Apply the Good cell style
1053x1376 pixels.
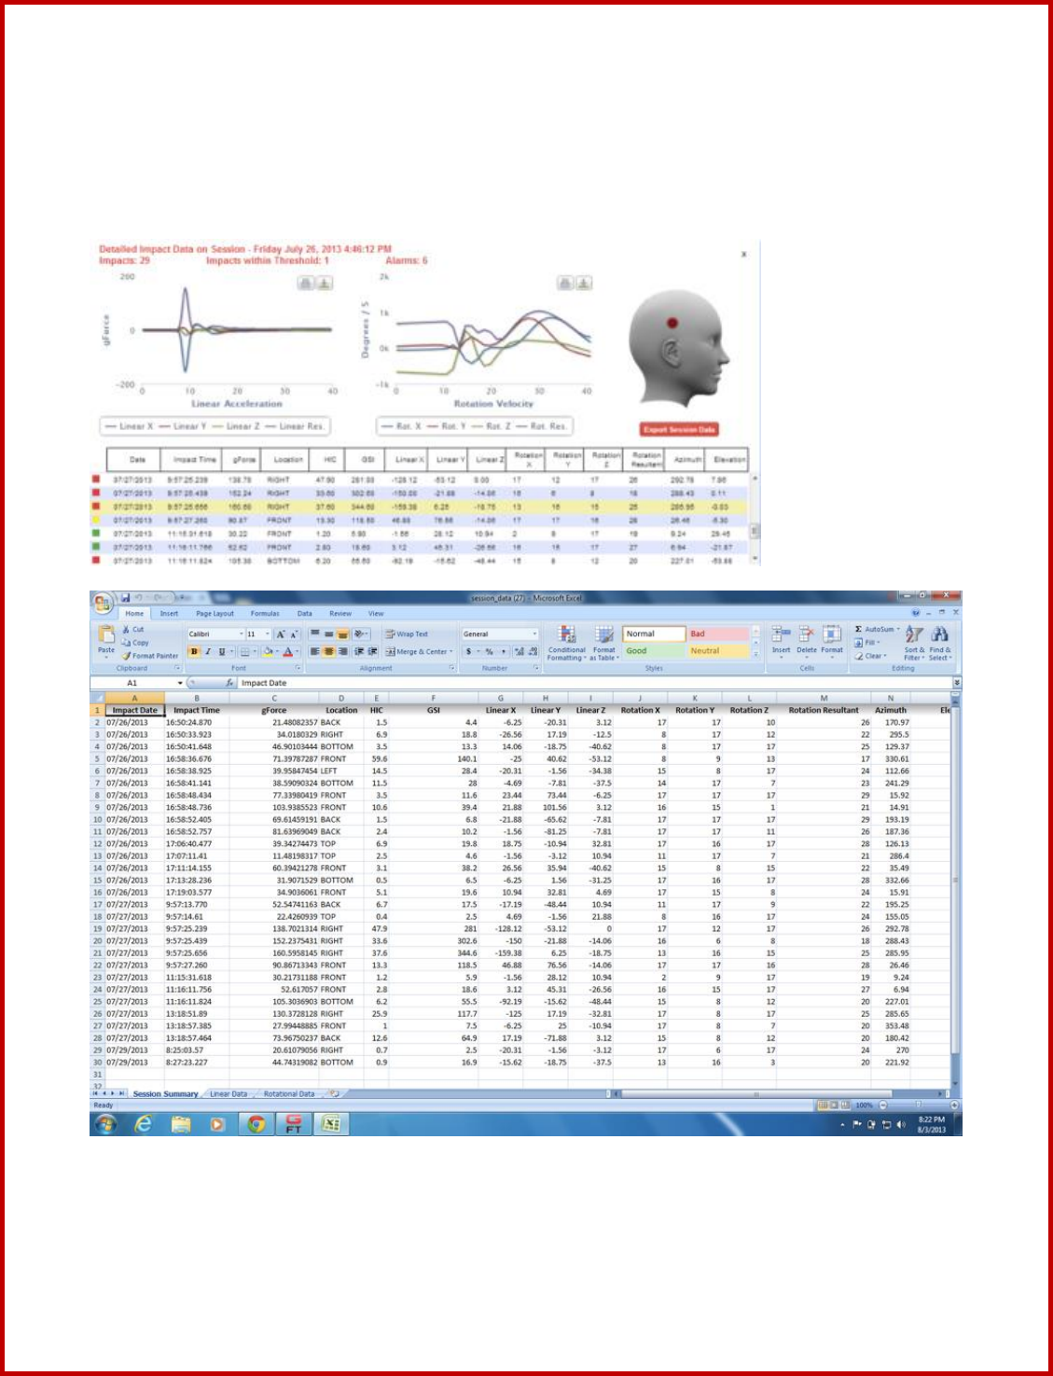[654, 651]
